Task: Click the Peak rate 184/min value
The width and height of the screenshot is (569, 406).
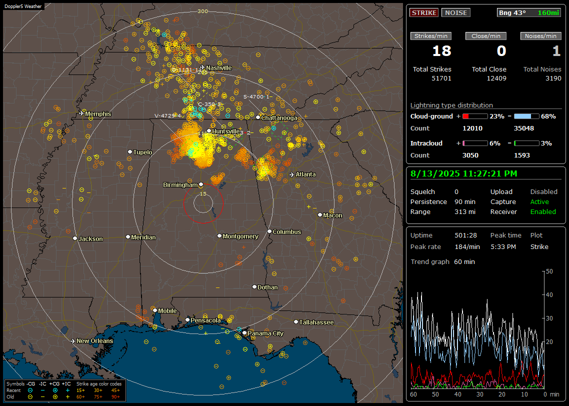Action: click(467, 246)
